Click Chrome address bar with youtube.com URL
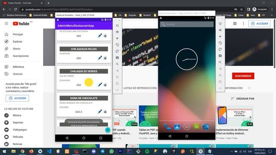276x155 pixels. point(127,9)
